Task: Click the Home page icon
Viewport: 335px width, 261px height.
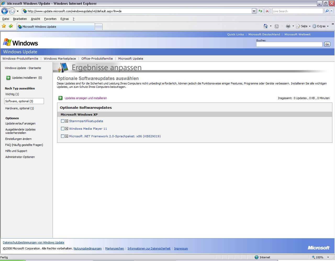Action: (266, 26)
